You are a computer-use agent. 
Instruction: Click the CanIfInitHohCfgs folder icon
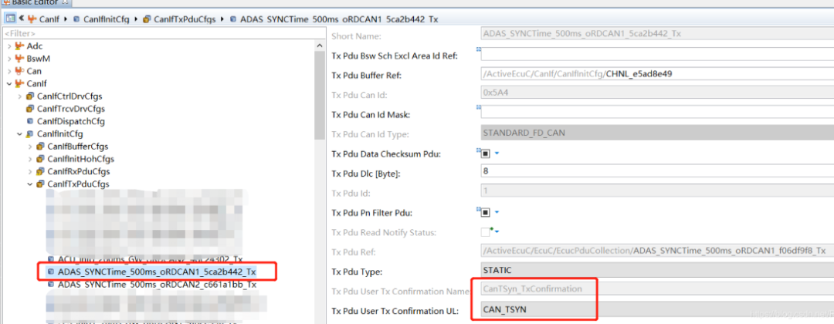tap(40, 159)
